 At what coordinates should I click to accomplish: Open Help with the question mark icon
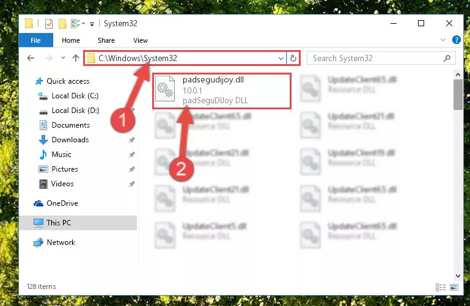[456, 40]
